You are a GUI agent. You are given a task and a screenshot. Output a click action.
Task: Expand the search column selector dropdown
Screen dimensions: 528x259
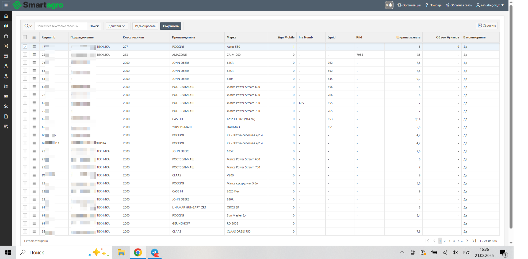pos(28,26)
